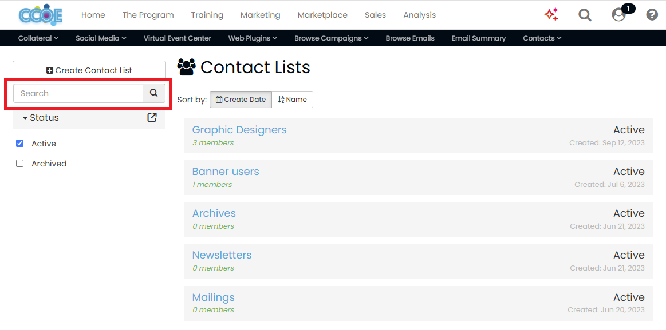Open the user profile with notification badge
The height and width of the screenshot is (330, 666).
(x=618, y=15)
